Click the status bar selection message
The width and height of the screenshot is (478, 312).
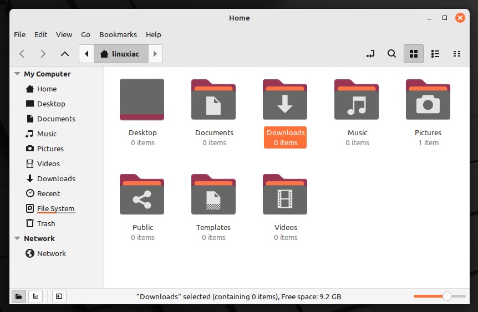pyautogui.click(x=238, y=297)
